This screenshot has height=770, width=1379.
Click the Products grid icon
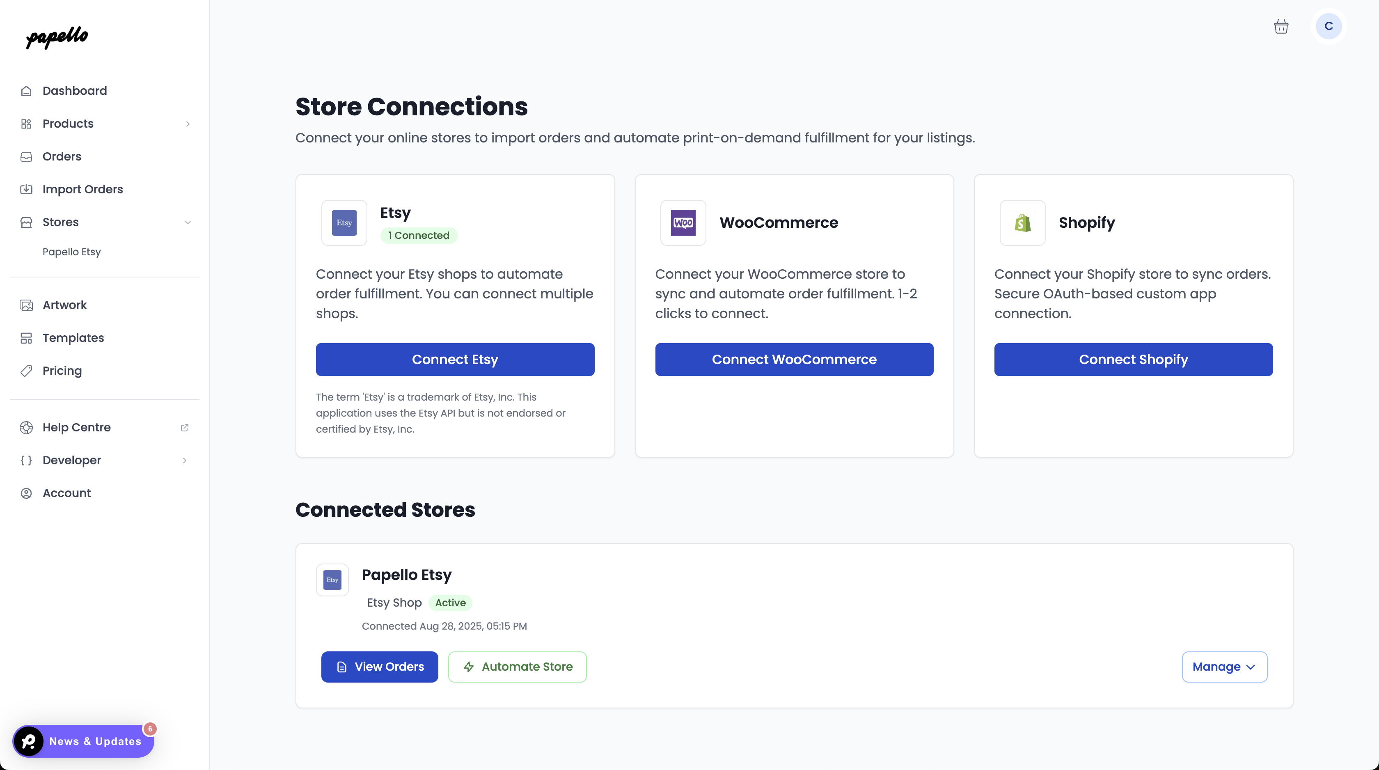(26, 124)
